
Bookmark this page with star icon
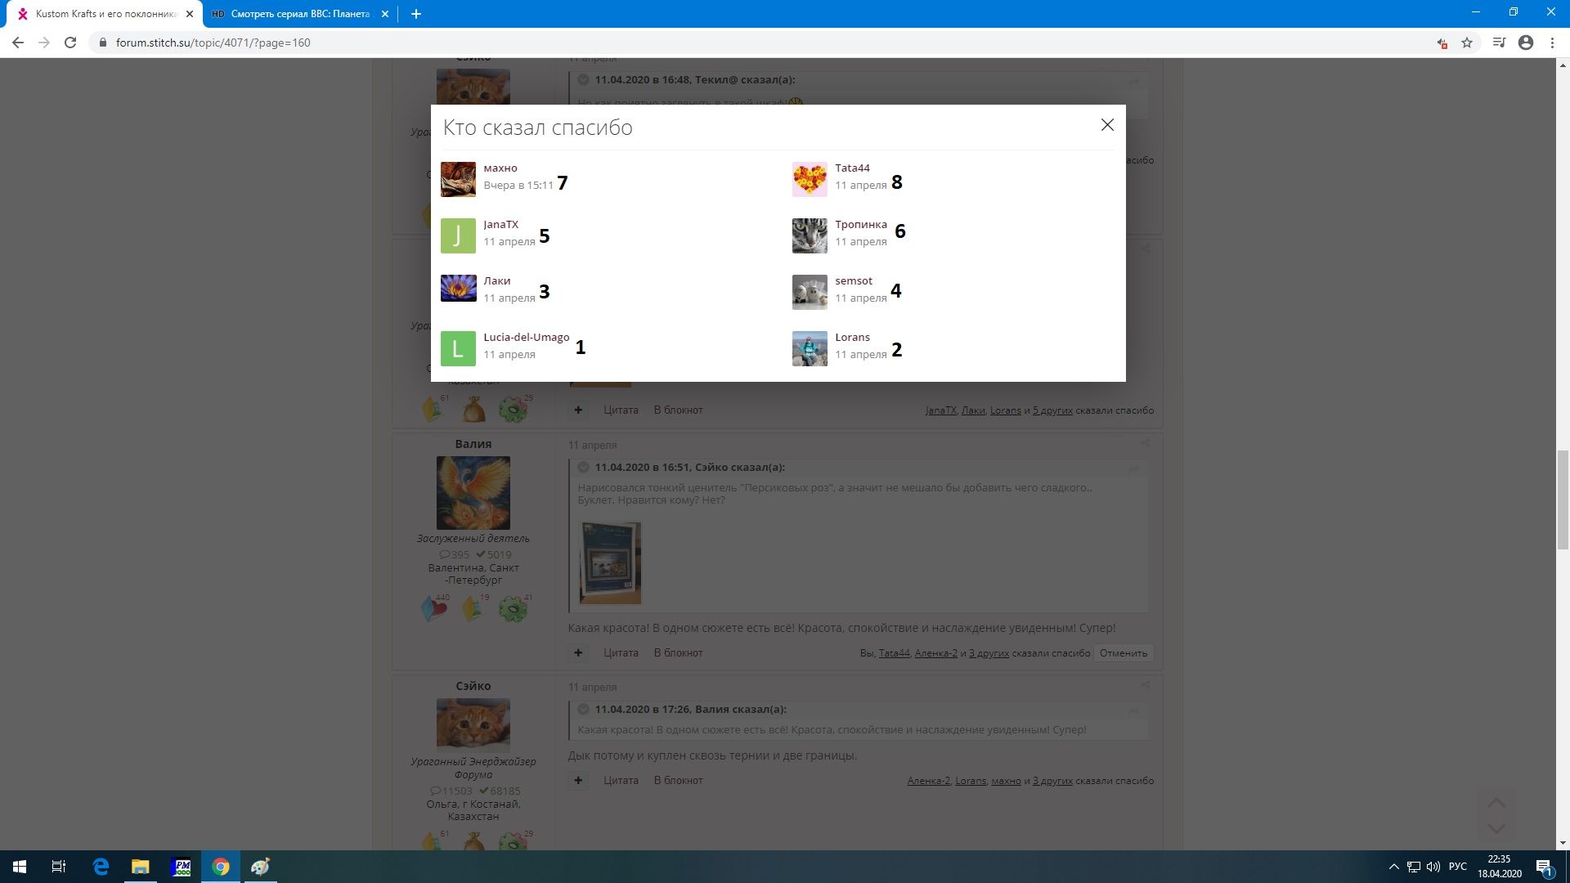(1467, 43)
